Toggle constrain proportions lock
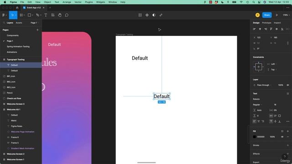The width and height of the screenshot is (292, 164). [x=288, y=43]
